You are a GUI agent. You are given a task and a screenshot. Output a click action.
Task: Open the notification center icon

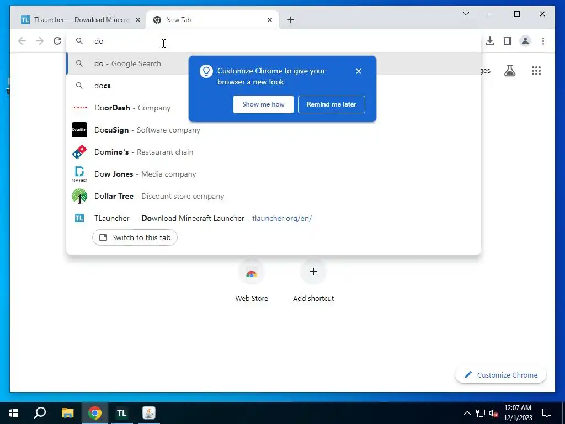click(x=547, y=413)
